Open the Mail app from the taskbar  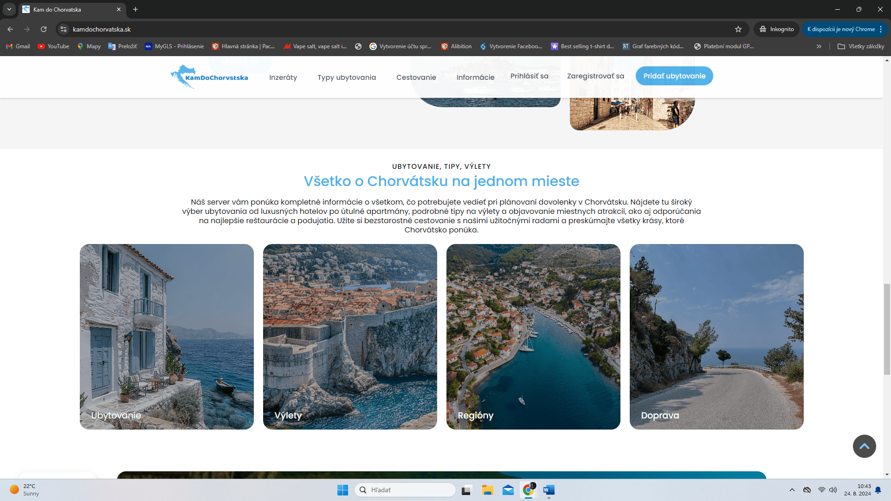[508, 490]
